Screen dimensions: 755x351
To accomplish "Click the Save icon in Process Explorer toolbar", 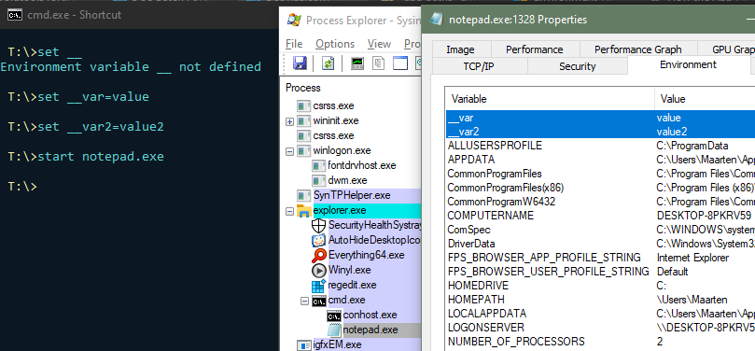I will (x=300, y=63).
